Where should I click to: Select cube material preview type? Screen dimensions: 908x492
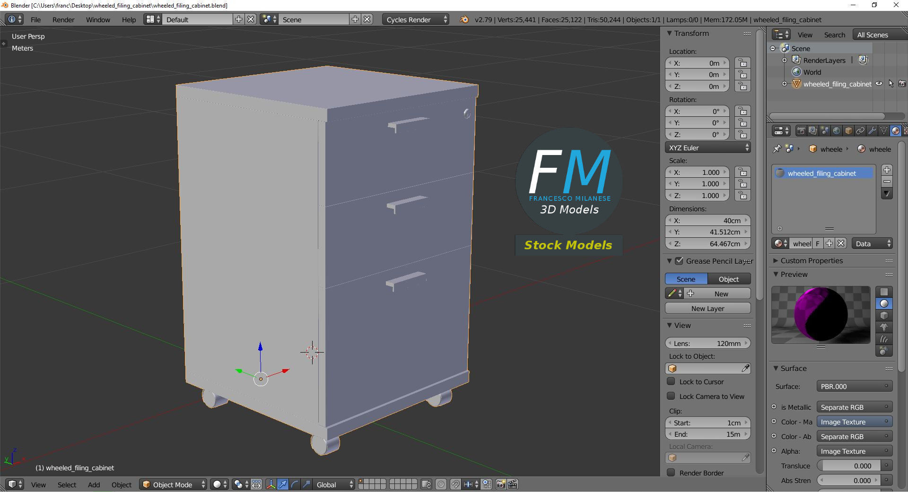point(884,315)
